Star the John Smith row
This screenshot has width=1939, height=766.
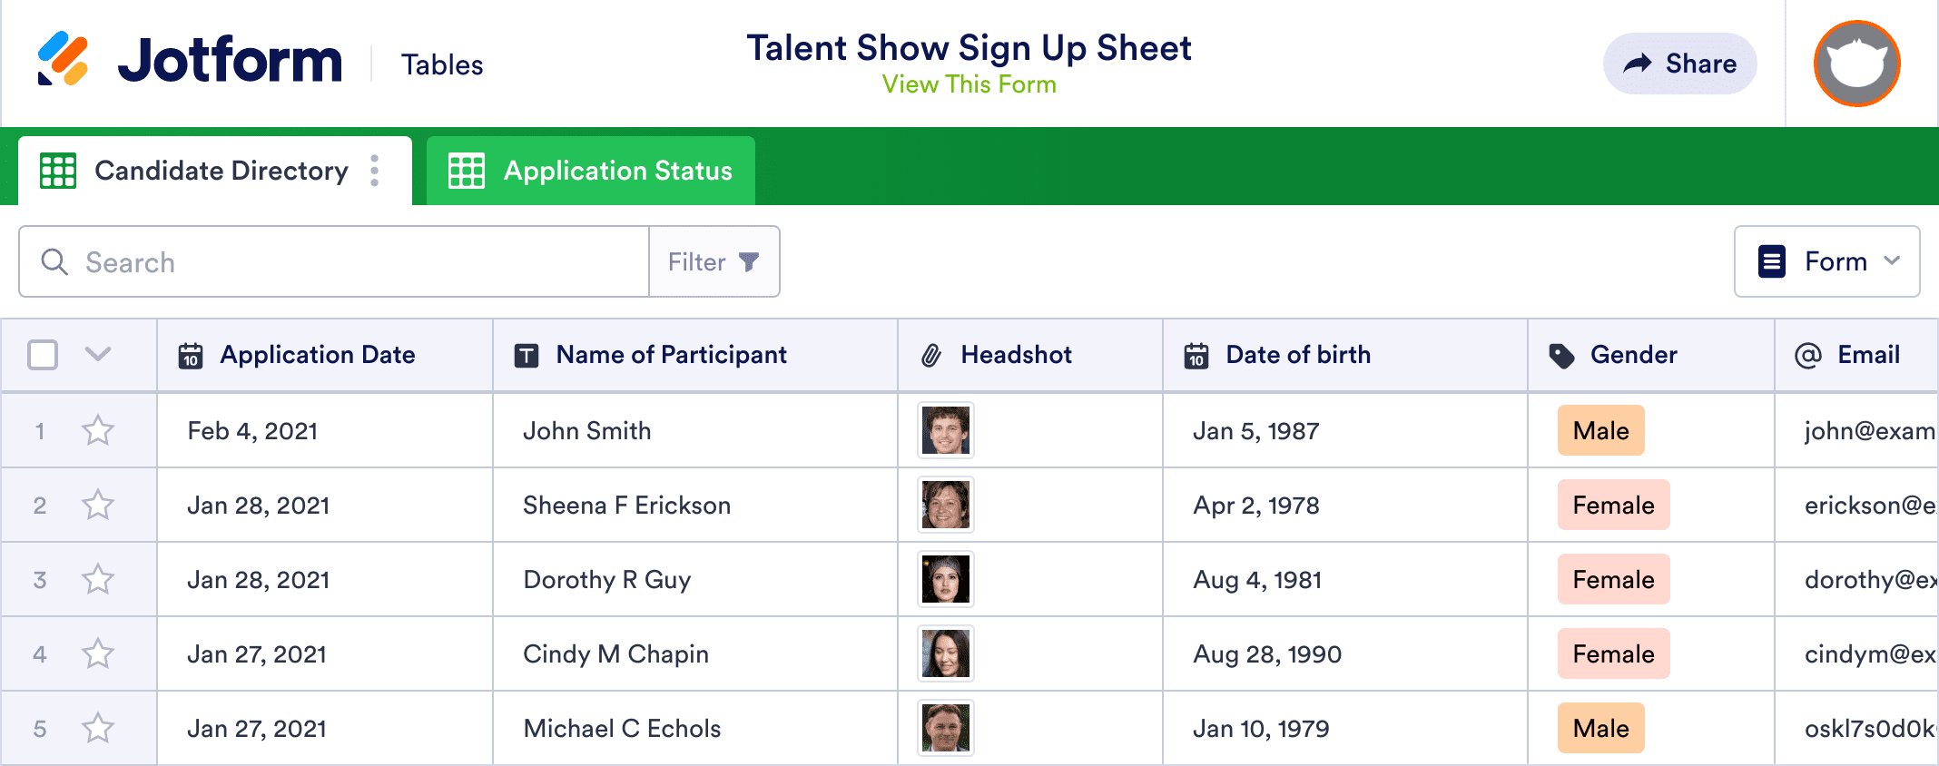[x=98, y=430]
